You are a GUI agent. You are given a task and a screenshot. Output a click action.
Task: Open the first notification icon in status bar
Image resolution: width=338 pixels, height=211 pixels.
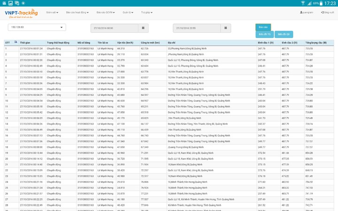click(4, 3)
